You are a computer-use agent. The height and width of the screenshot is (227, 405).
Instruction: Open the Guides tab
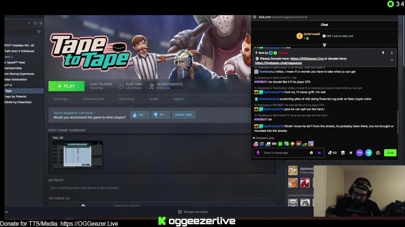[154, 99]
